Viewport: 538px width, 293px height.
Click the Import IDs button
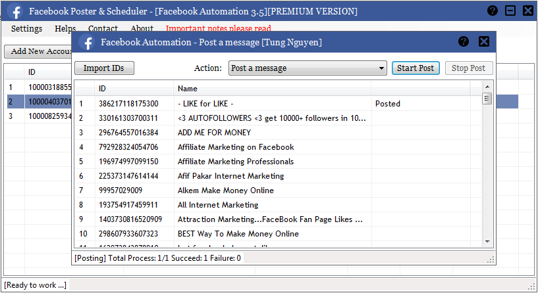pos(104,68)
